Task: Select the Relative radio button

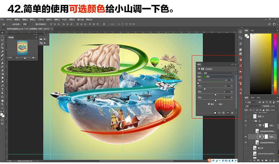Action: coord(209,104)
